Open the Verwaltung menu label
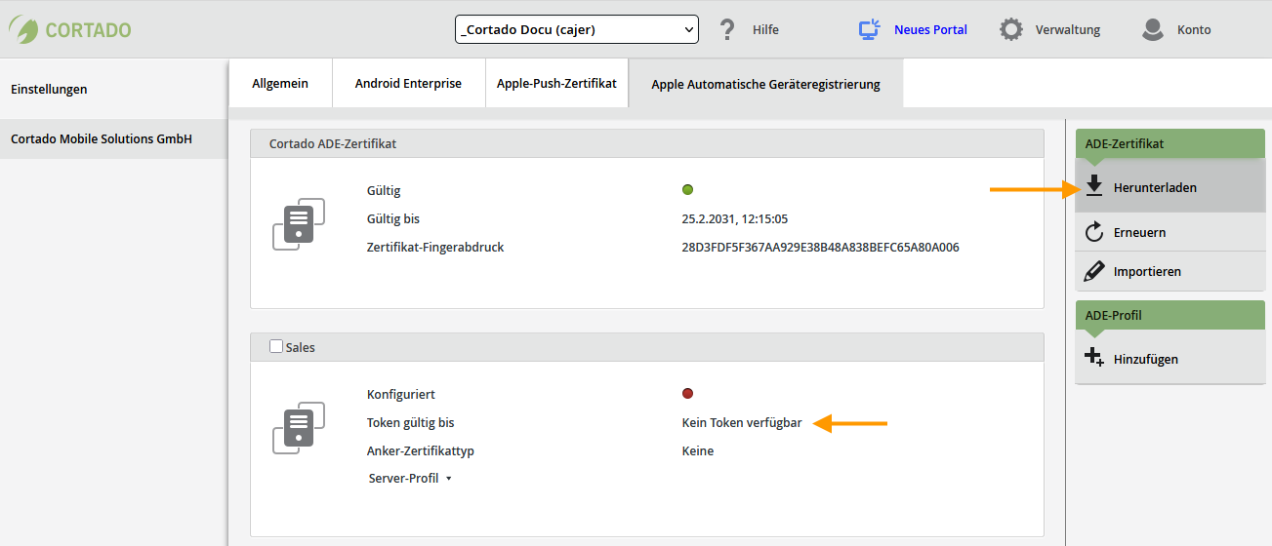The image size is (1272, 546). (x=1067, y=30)
